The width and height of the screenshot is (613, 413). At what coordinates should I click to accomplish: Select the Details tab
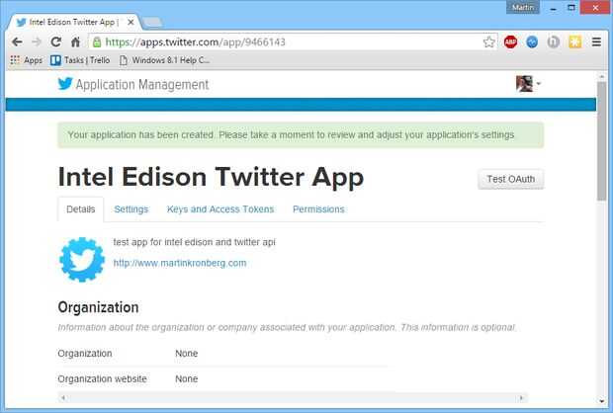pos(80,209)
